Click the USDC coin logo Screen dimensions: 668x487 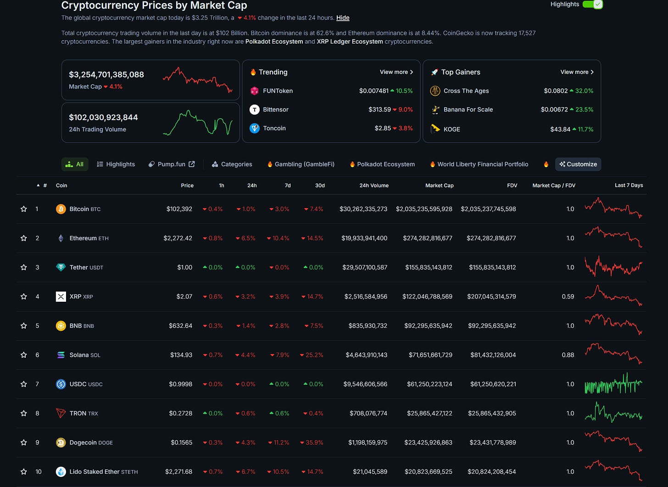click(61, 384)
